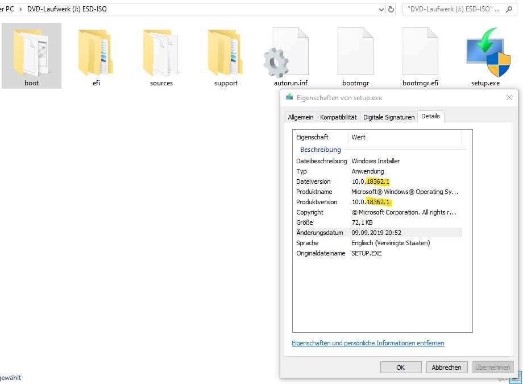Click the refresh button in address bar
Screen dimensions: 523x384
point(391,9)
